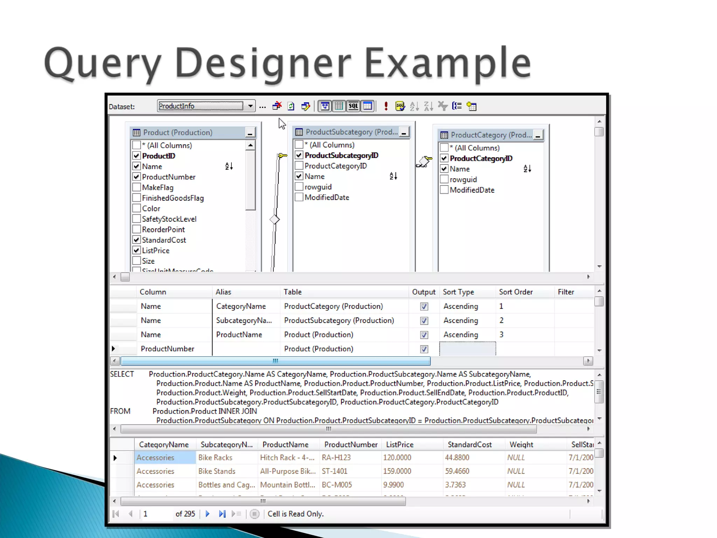Toggle the Grid pane button
The width and height of the screenshot is (717, 538).
point(339,106)
